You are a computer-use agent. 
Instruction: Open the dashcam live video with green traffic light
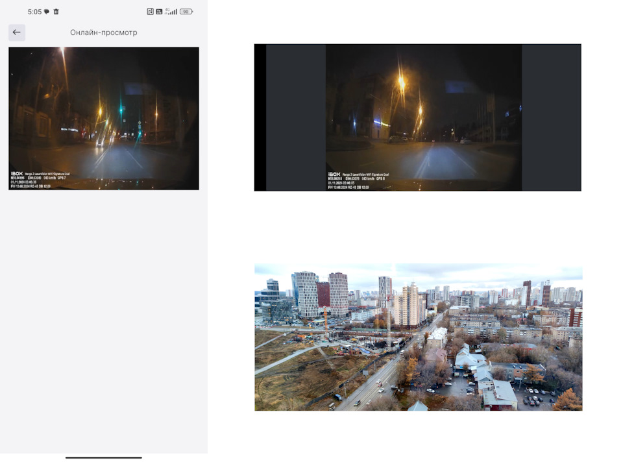click(x=104, y=118)
